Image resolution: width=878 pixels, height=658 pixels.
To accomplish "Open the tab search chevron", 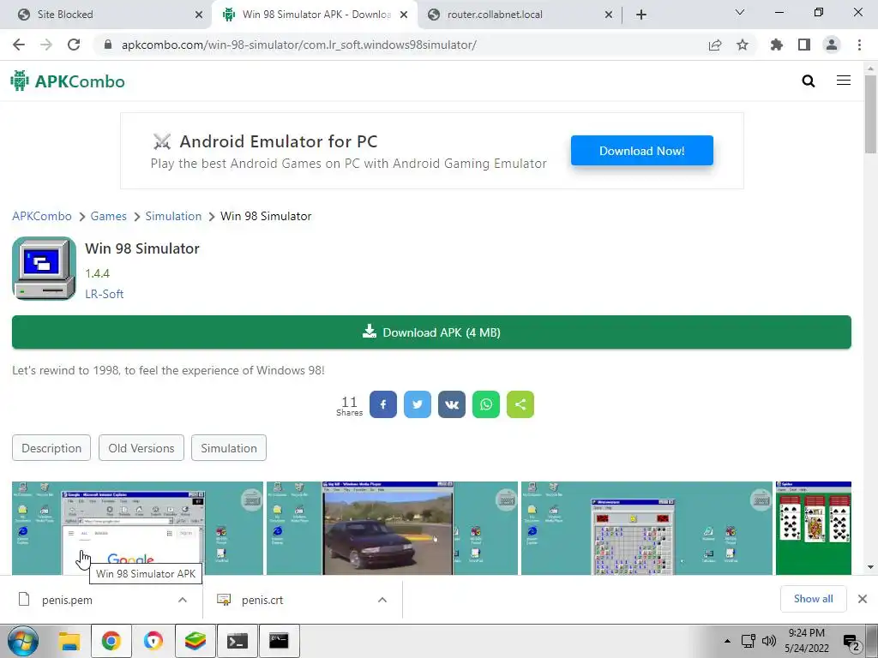I will [740, 12].
